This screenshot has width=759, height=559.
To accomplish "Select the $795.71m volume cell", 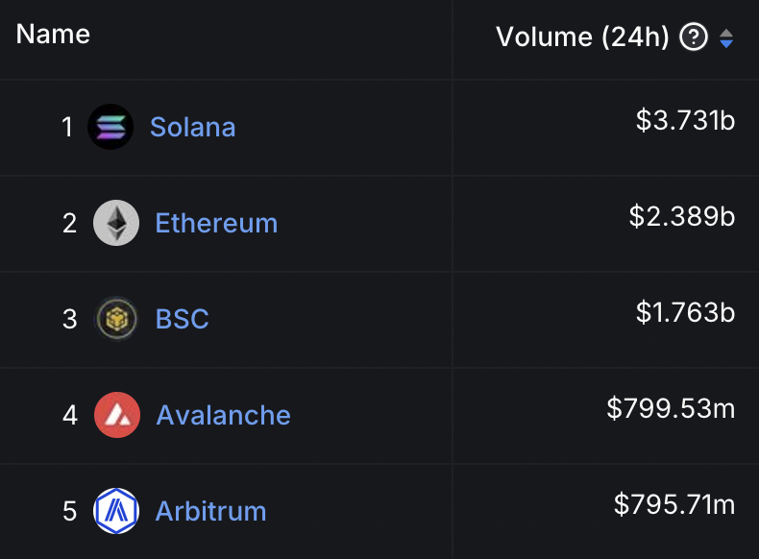I will [x=674, y=504].
